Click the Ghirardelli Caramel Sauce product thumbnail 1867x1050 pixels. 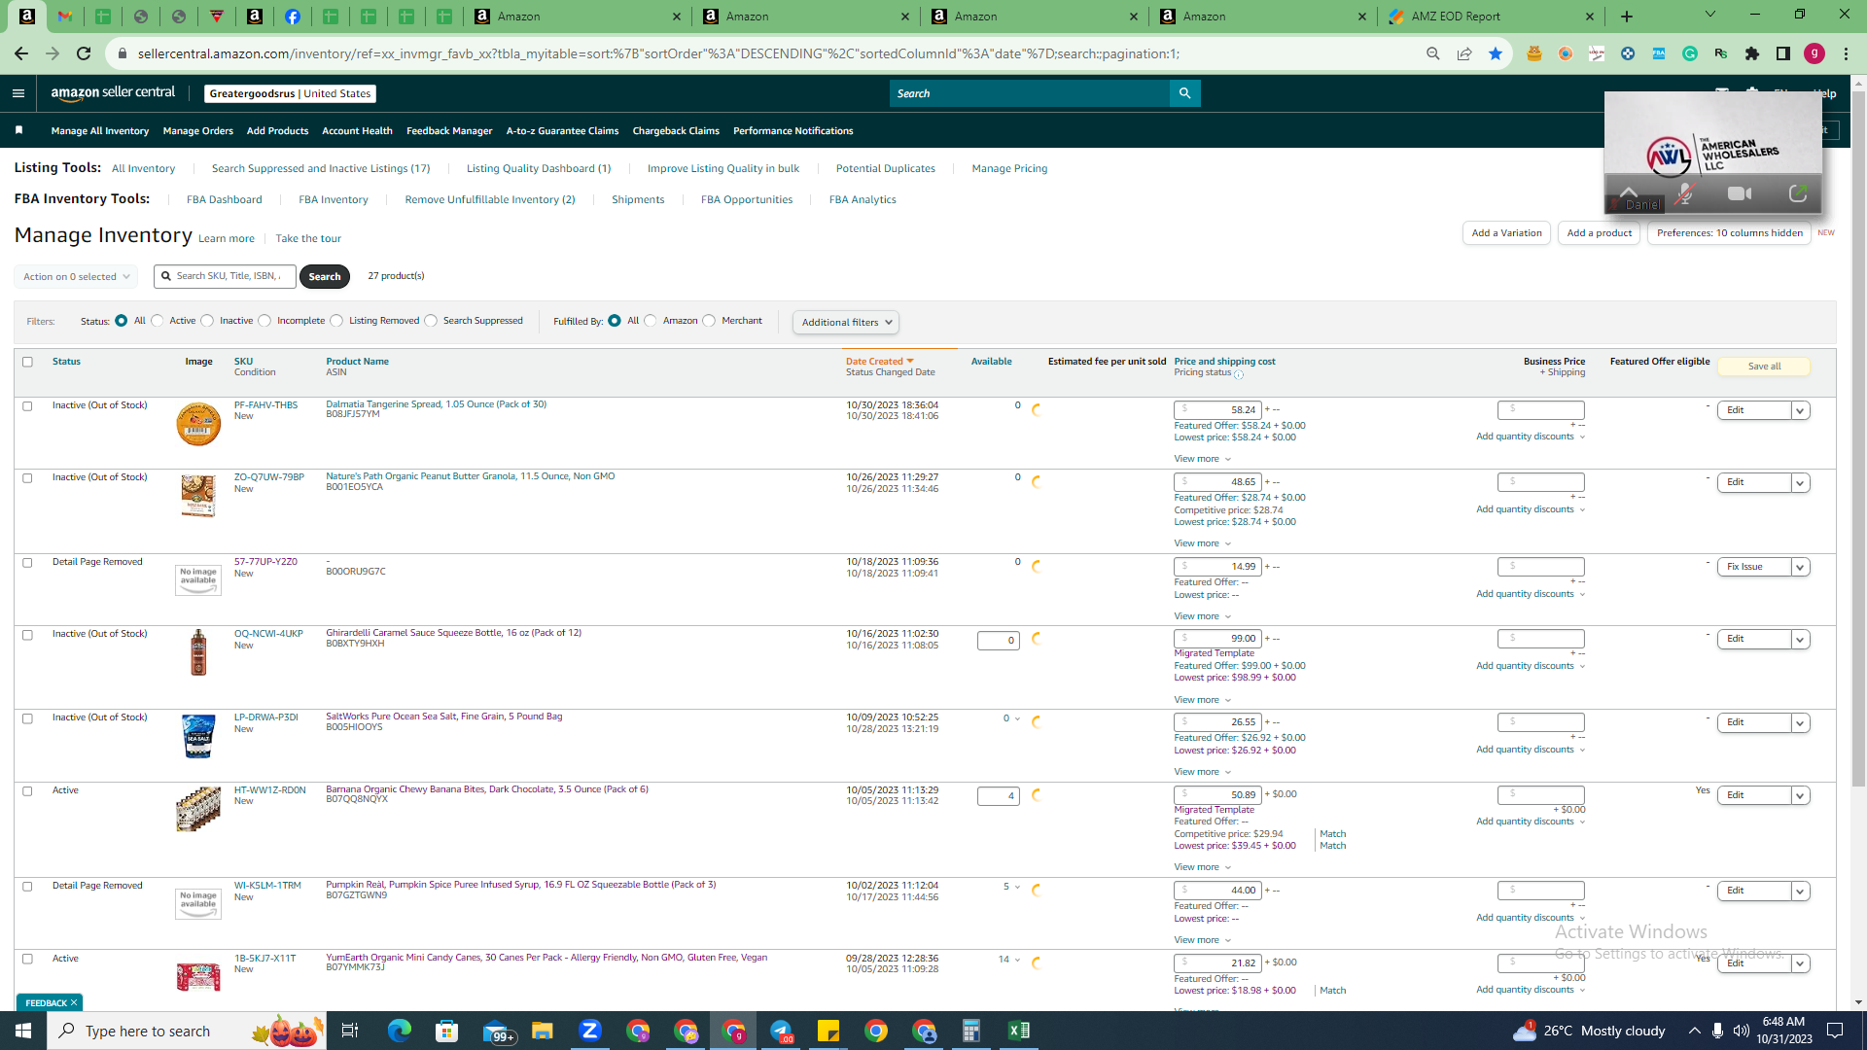pos(198,651)
